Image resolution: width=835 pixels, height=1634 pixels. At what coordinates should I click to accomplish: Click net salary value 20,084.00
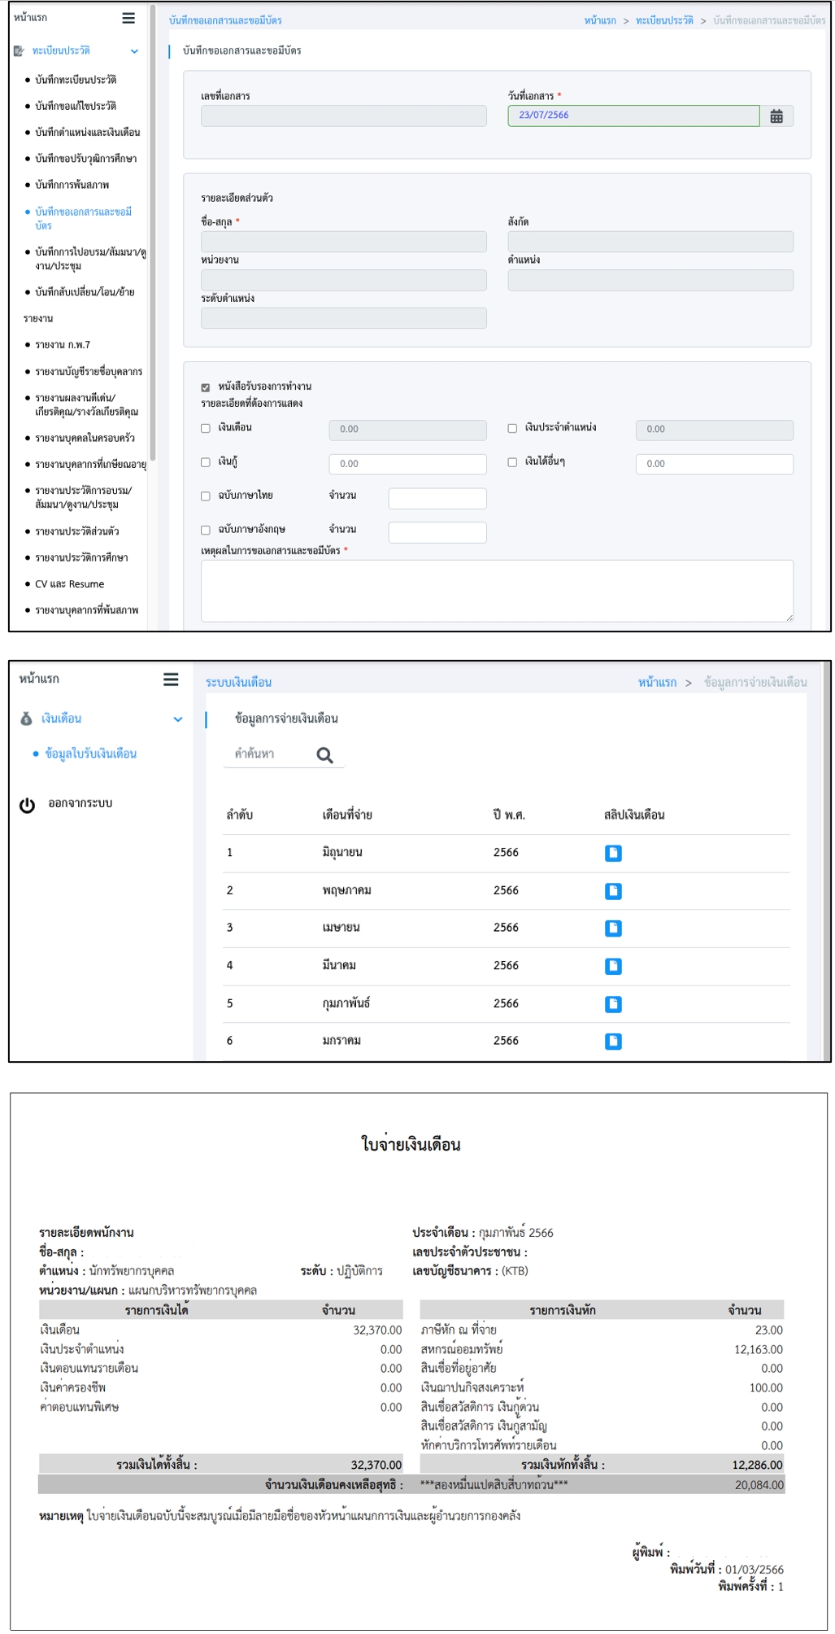[759, 1485]
